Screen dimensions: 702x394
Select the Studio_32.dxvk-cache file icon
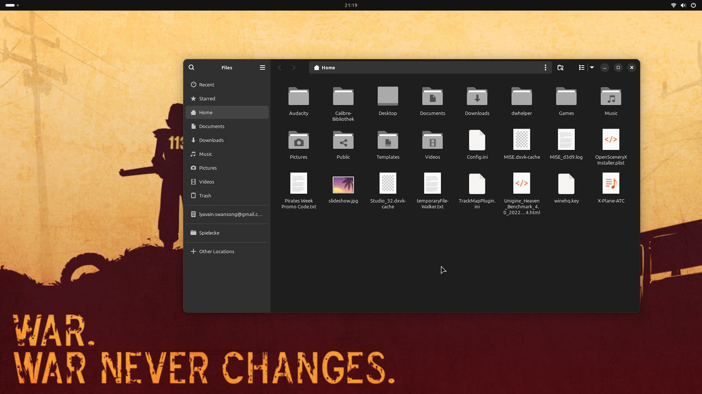coord(388,183)
